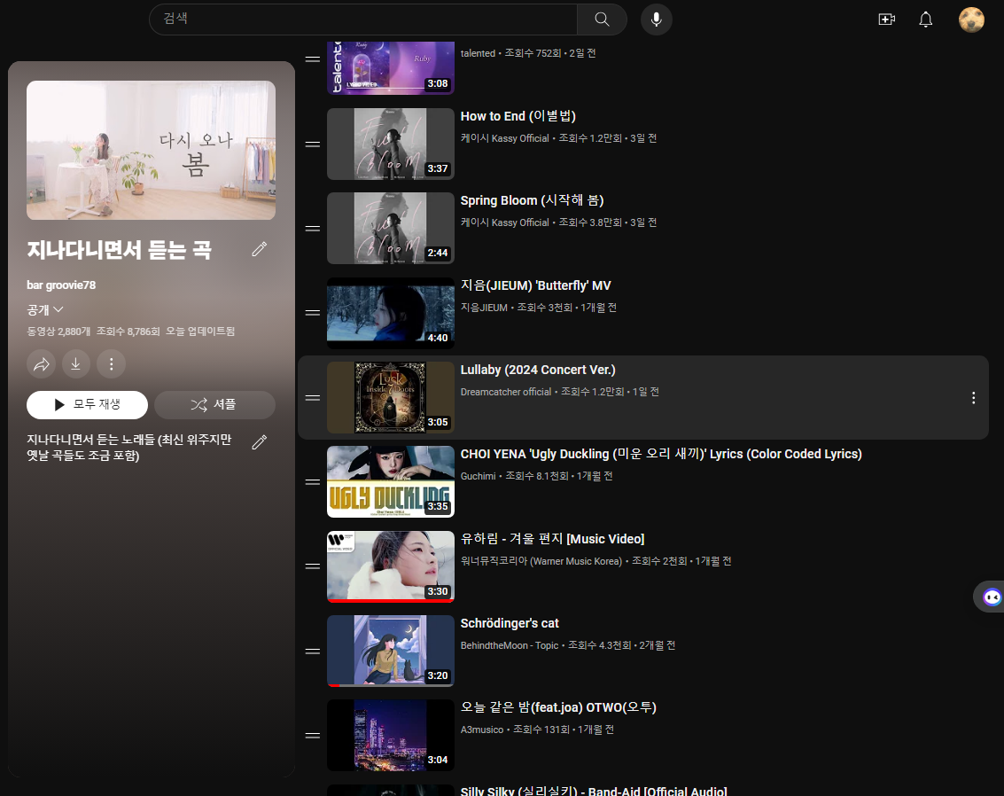The width and height of the screenshot is (1004, 796).
Task: Visit the bar groovie78 channel
Action: [x=61, y=285]
